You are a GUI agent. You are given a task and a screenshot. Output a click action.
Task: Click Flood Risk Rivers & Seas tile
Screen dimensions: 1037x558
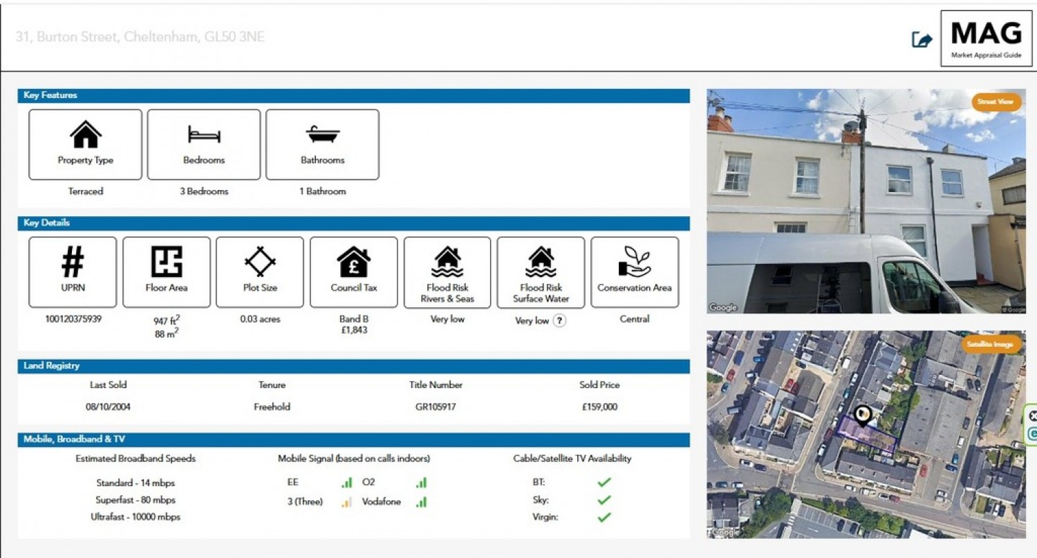[x=447, y=272]
